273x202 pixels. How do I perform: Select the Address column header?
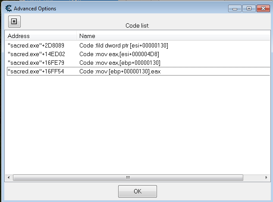pyautogui.click(x=41, y=36)
